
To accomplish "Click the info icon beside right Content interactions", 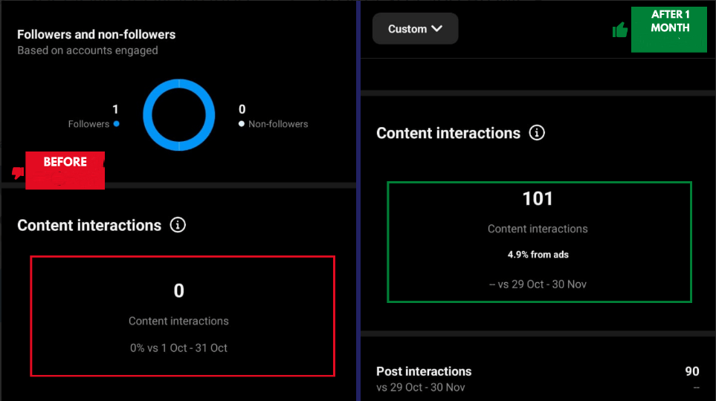I will (x=537, y=133).
